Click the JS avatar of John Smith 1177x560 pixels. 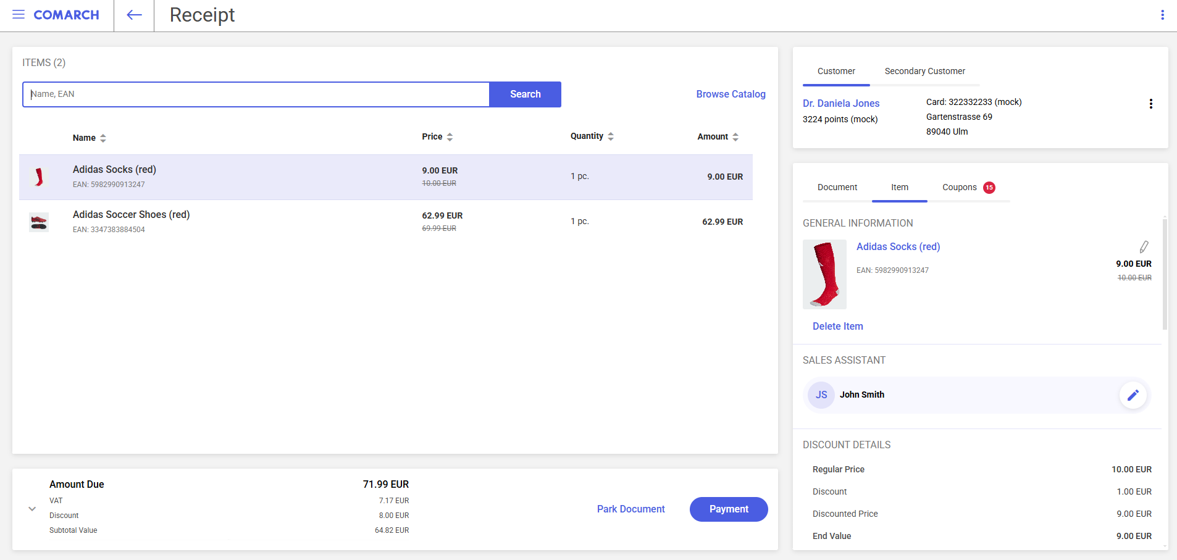(821, 395)
